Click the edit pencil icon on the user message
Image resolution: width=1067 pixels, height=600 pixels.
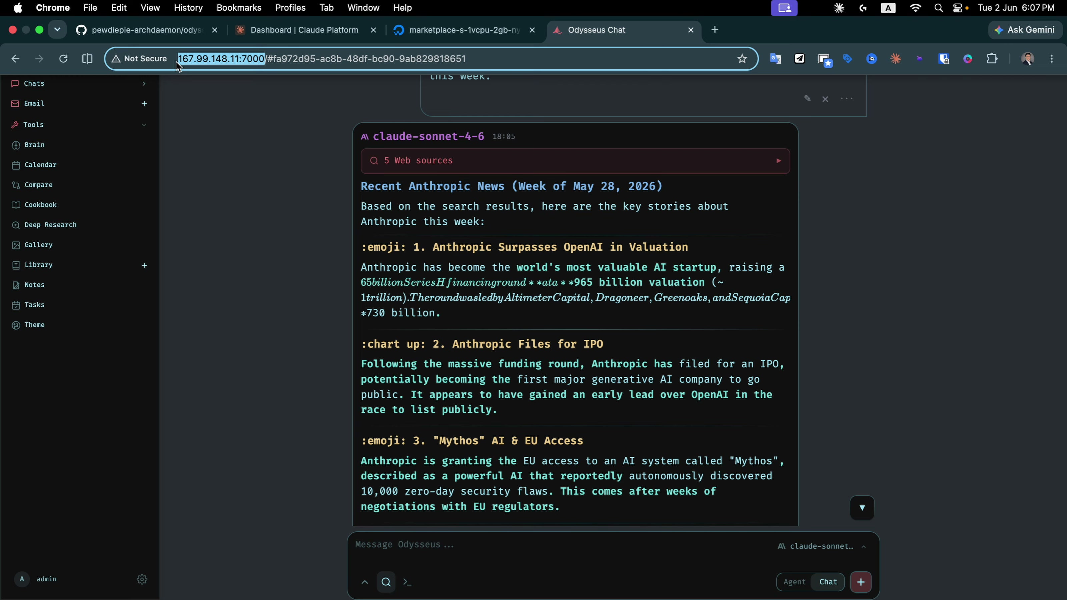coord(807,99)
